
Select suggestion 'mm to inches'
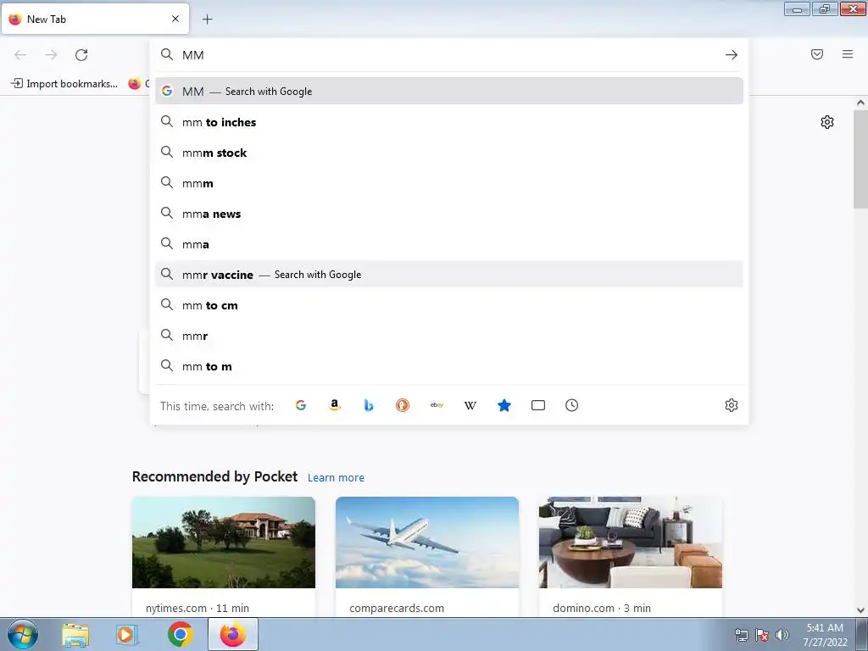coord(449,122)
